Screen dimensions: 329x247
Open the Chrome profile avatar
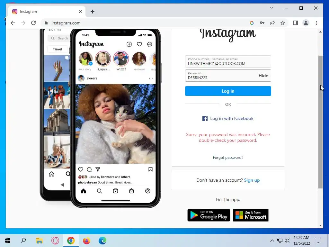point(306,23)
